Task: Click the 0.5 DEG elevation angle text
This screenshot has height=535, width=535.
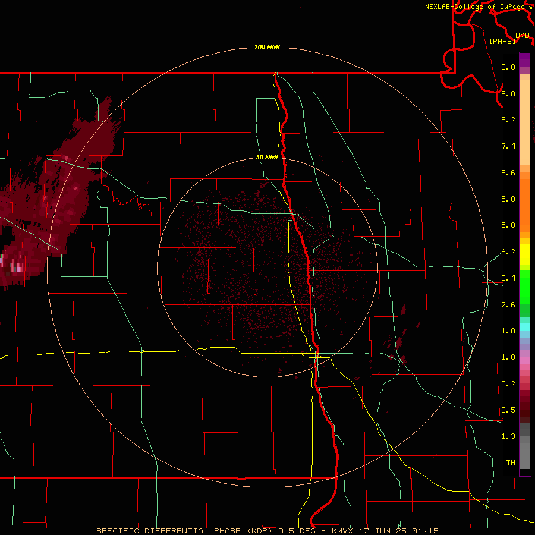Action: [296, 531]
